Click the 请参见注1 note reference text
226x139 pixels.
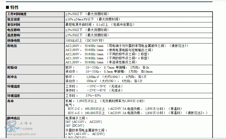pos(180,46)
